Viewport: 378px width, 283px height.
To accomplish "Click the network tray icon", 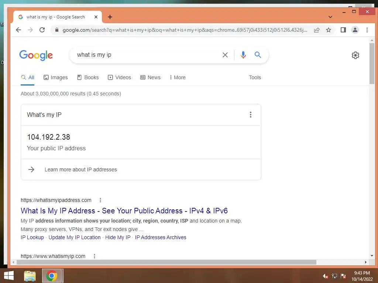I will [334, 276].
